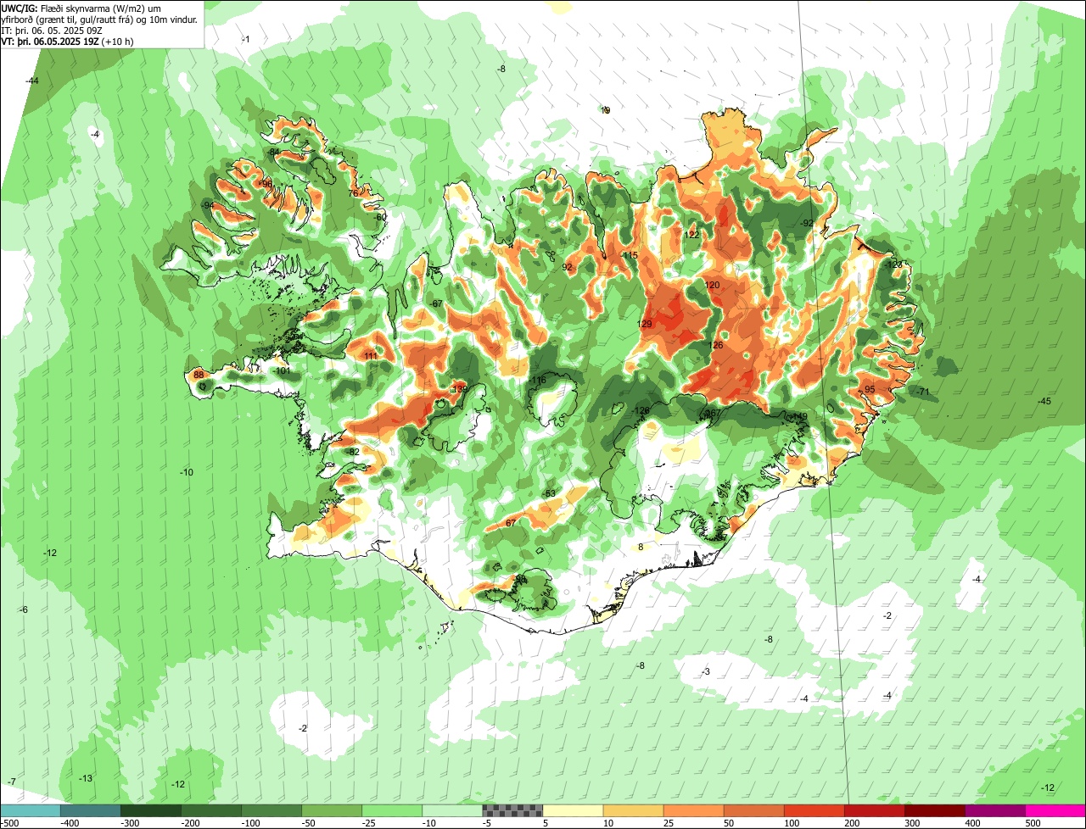Pick the -50 to -25 legend swatch
1086x829 pixels.
tap(332, 811)
